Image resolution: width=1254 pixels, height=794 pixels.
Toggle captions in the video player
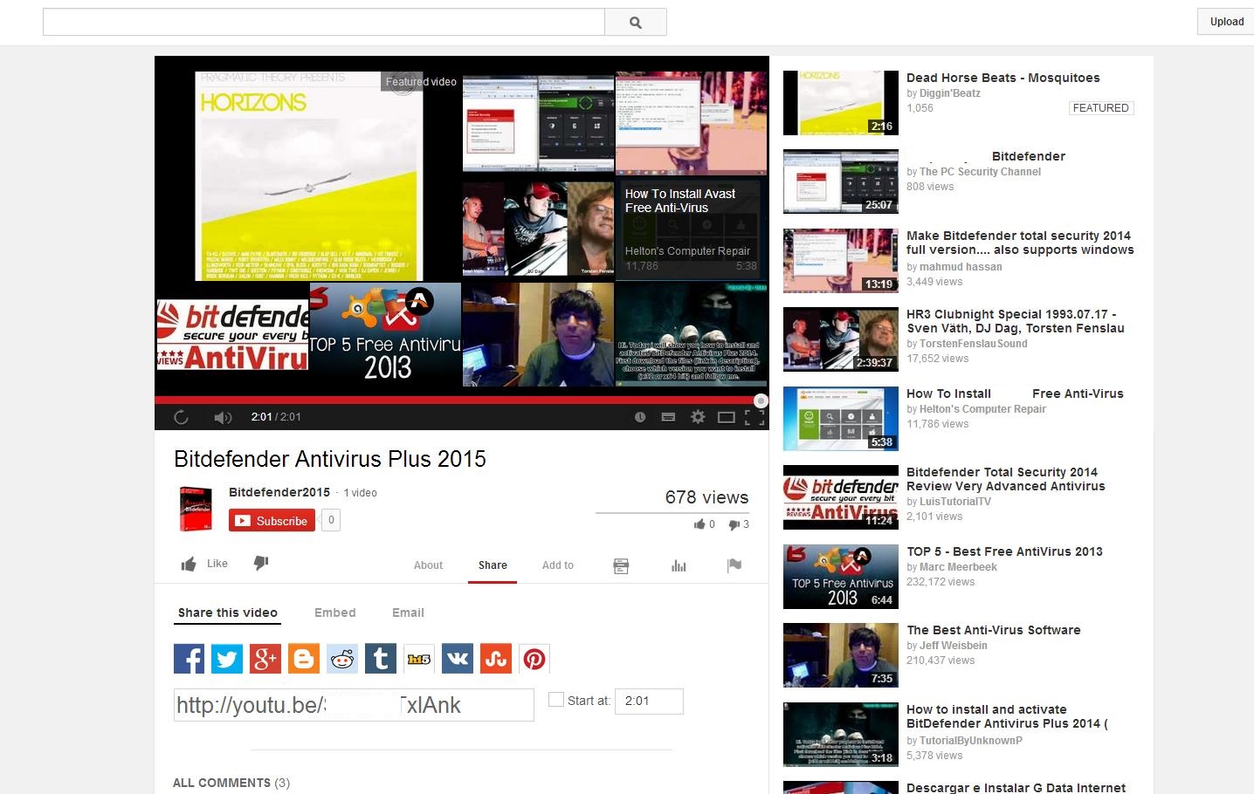coord(668,417)
